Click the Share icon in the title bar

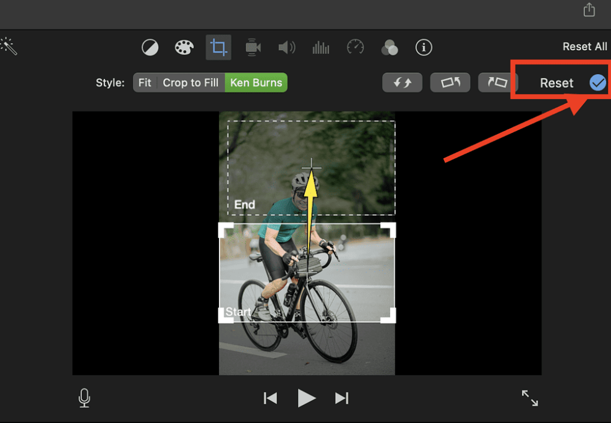pyautogui.click(x=588, y=10)
